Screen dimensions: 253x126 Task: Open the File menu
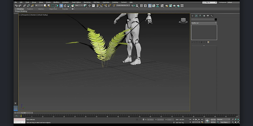[16, 2]
